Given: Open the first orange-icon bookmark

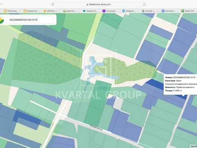Looking at the screenshot, I should click(11, 11).
